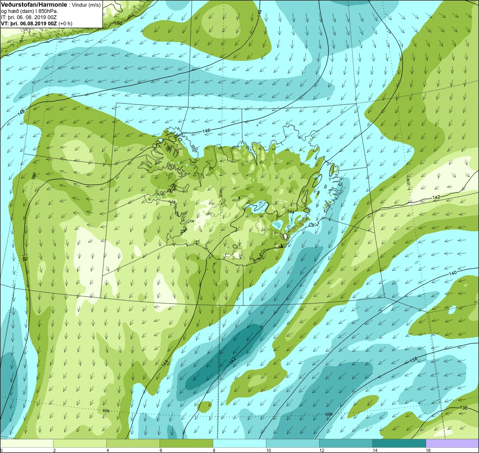Image resolution: width=479 pixels, height=453 pixels.
Task: Pick the 4–6 m/s green legend swatch
Action: coord(133,443)
